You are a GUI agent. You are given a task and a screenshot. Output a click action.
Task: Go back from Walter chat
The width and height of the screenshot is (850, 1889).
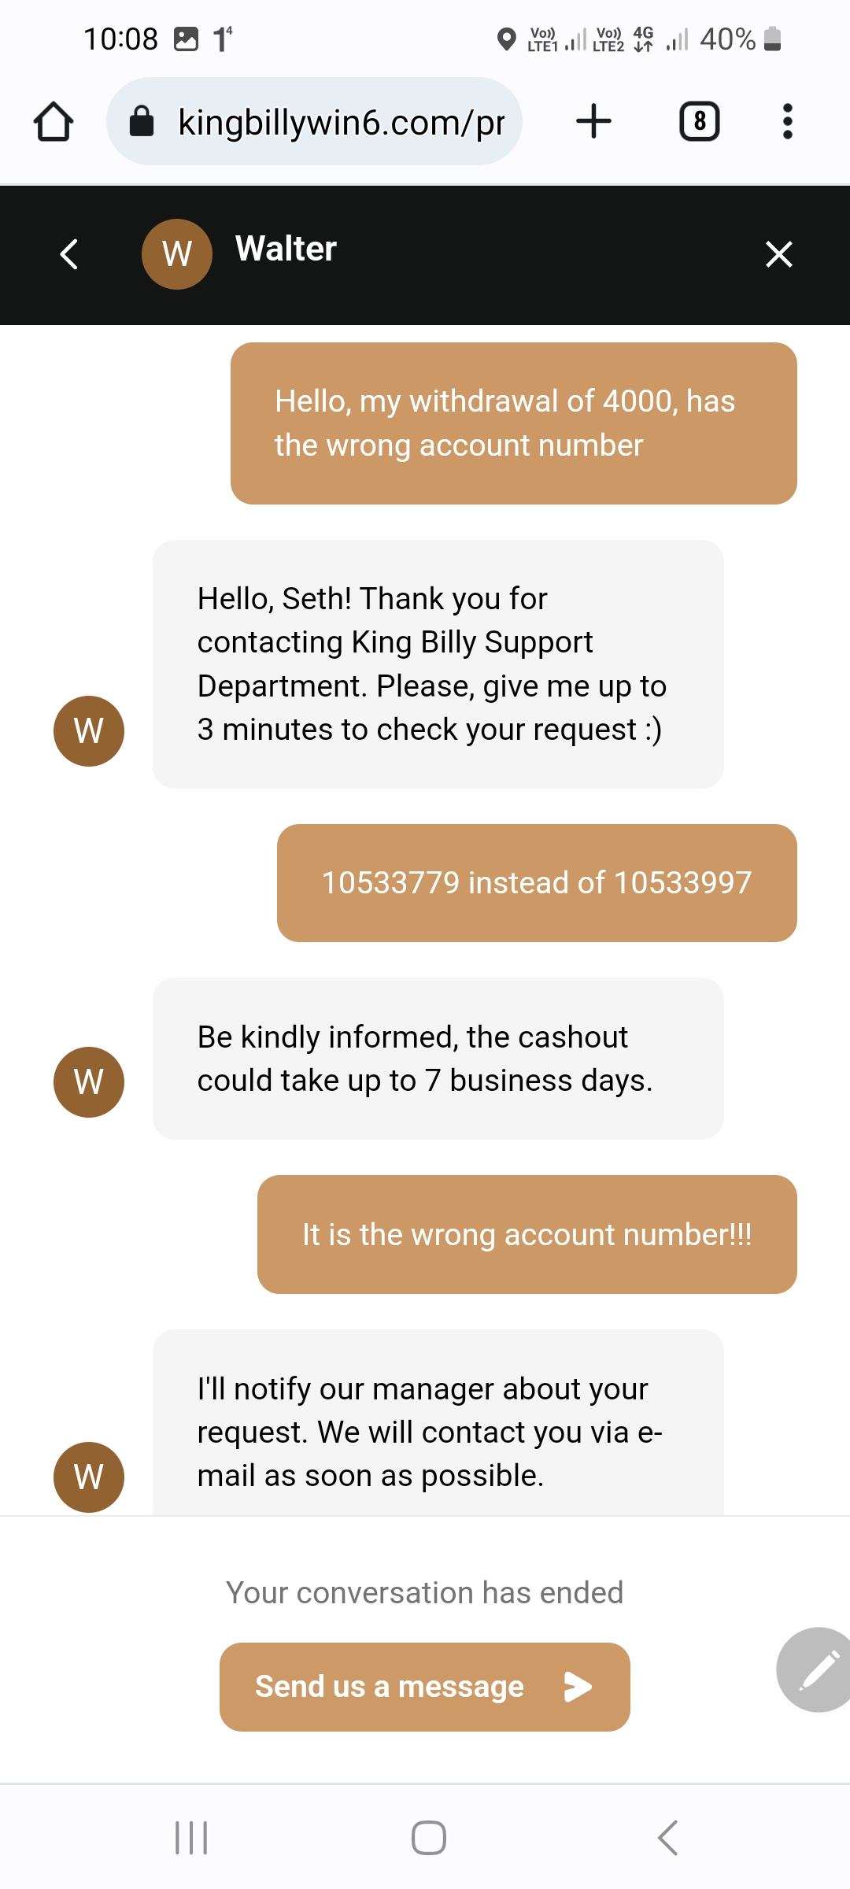[x=69, y=253]
